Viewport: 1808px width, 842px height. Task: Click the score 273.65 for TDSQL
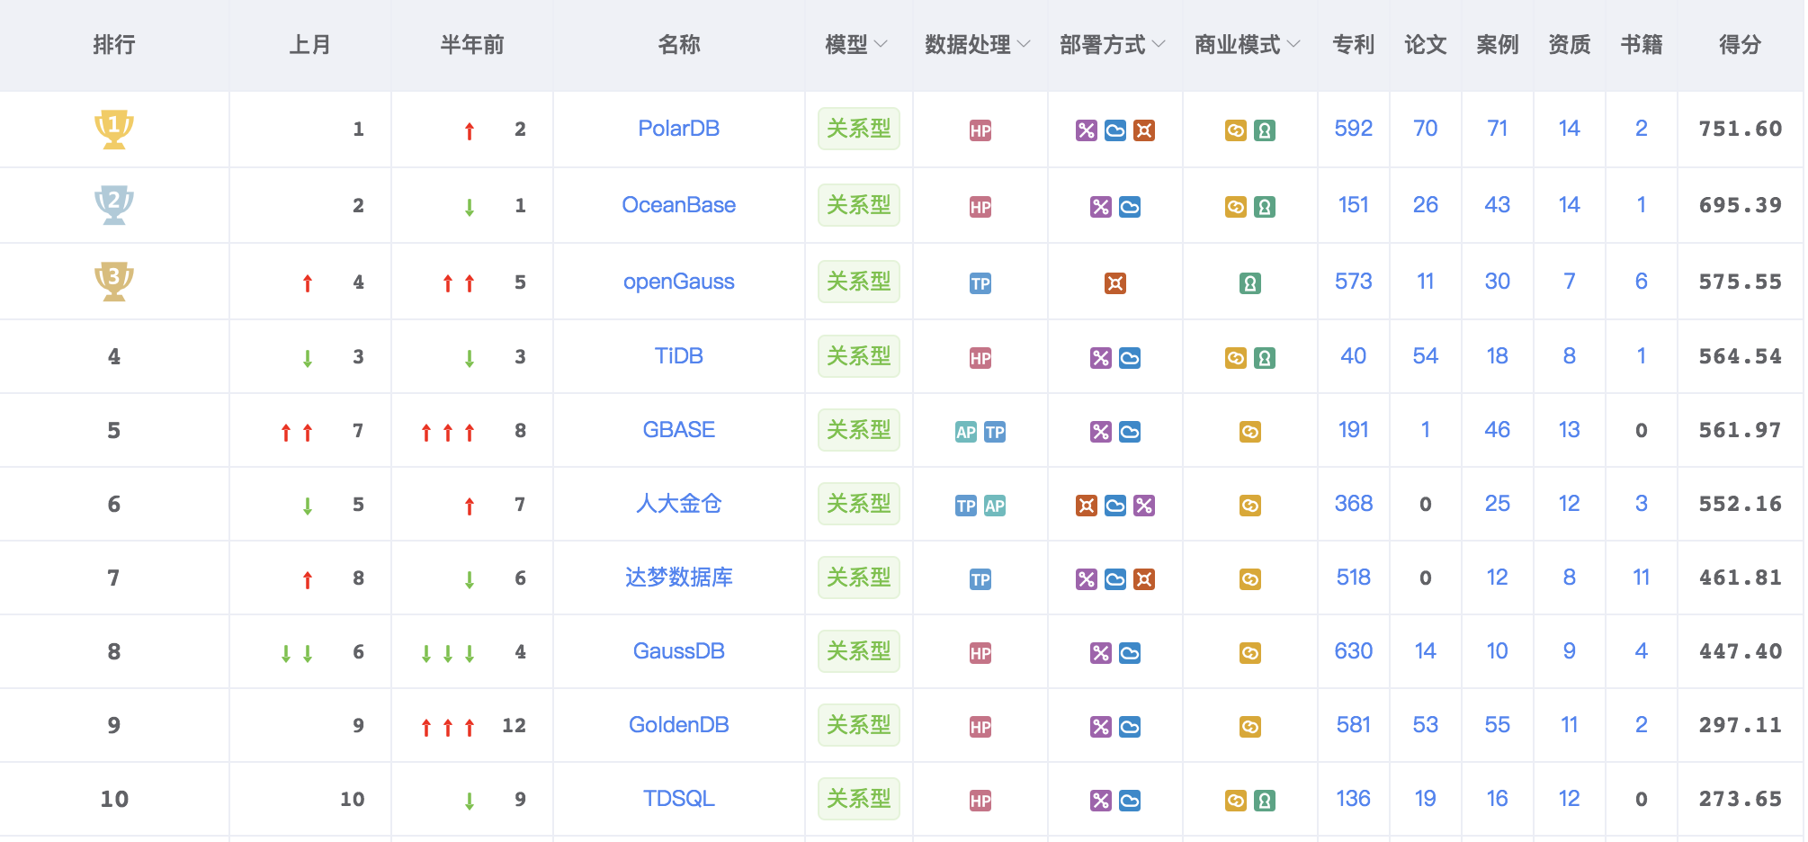pos(1741,799)
